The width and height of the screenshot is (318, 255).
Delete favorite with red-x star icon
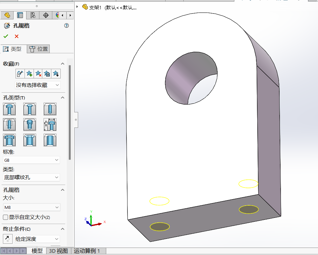38,74
